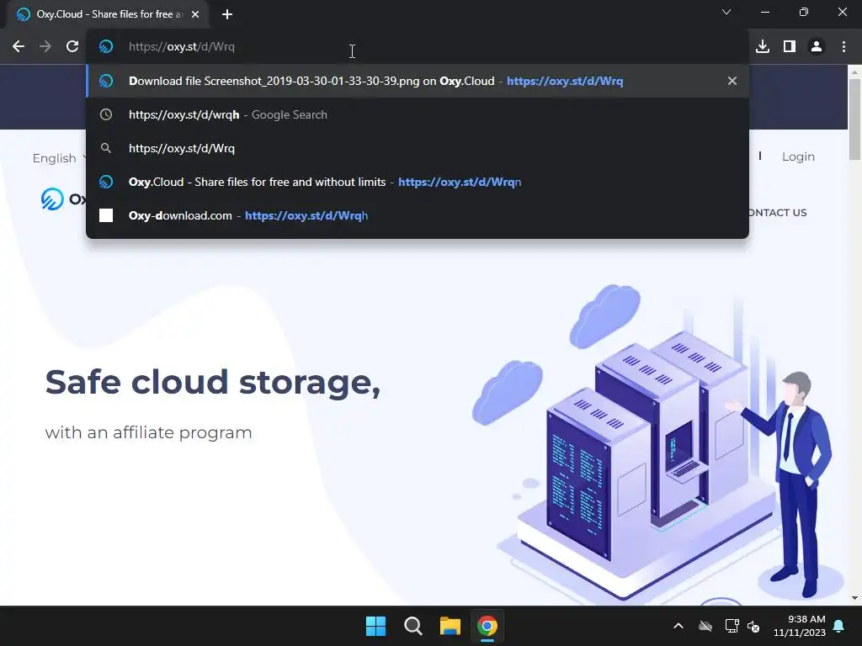This screenshot has height=646, width=862.
Task: Click the magnifier icon of search suggestion
Action: click(x=106, y=148)
